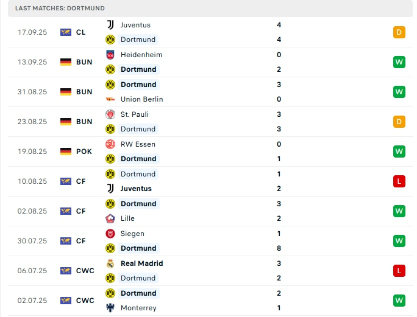This screenshot has width=417, height=317.
Task: Click the Juventus crest in the 17.09.25 match
Action: coord(110,25)
